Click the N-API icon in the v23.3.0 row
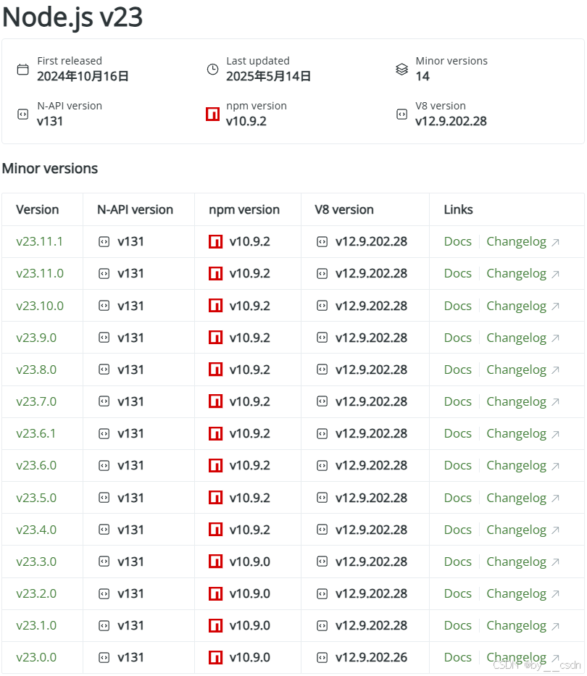 [104, 562]
